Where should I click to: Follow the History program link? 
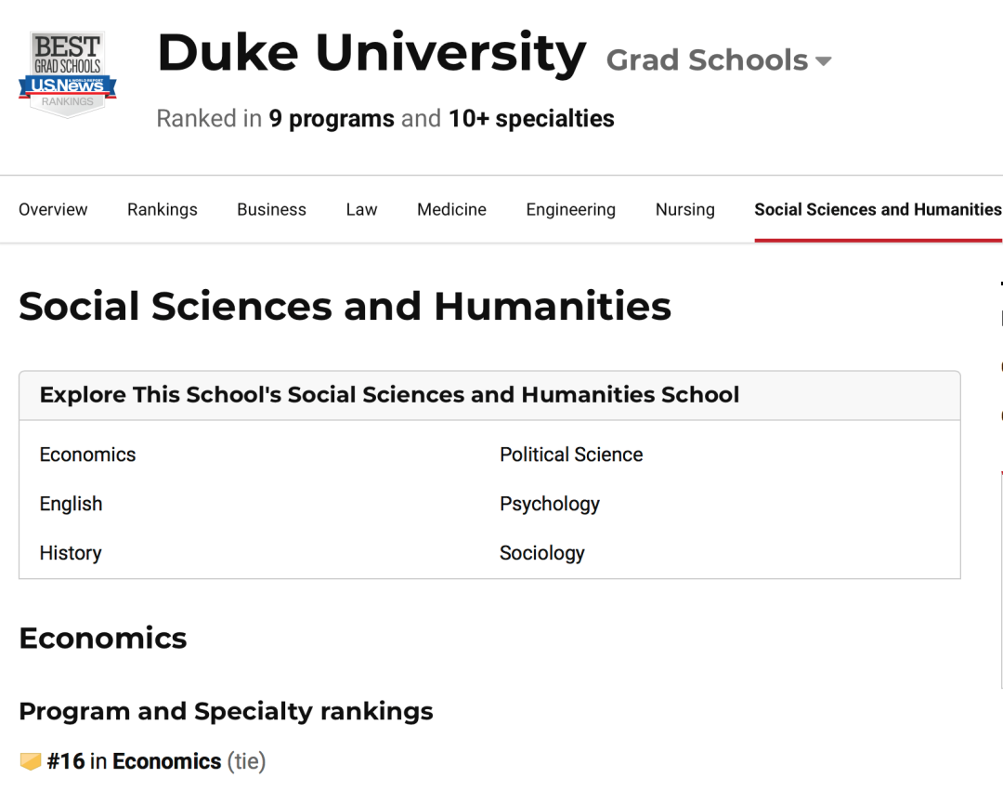pyautogui.click(x=71, y=553)
